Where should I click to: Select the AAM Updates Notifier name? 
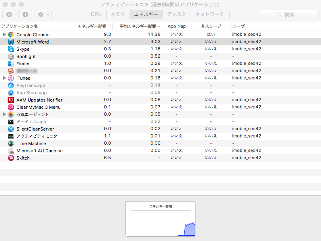point(39,100)
